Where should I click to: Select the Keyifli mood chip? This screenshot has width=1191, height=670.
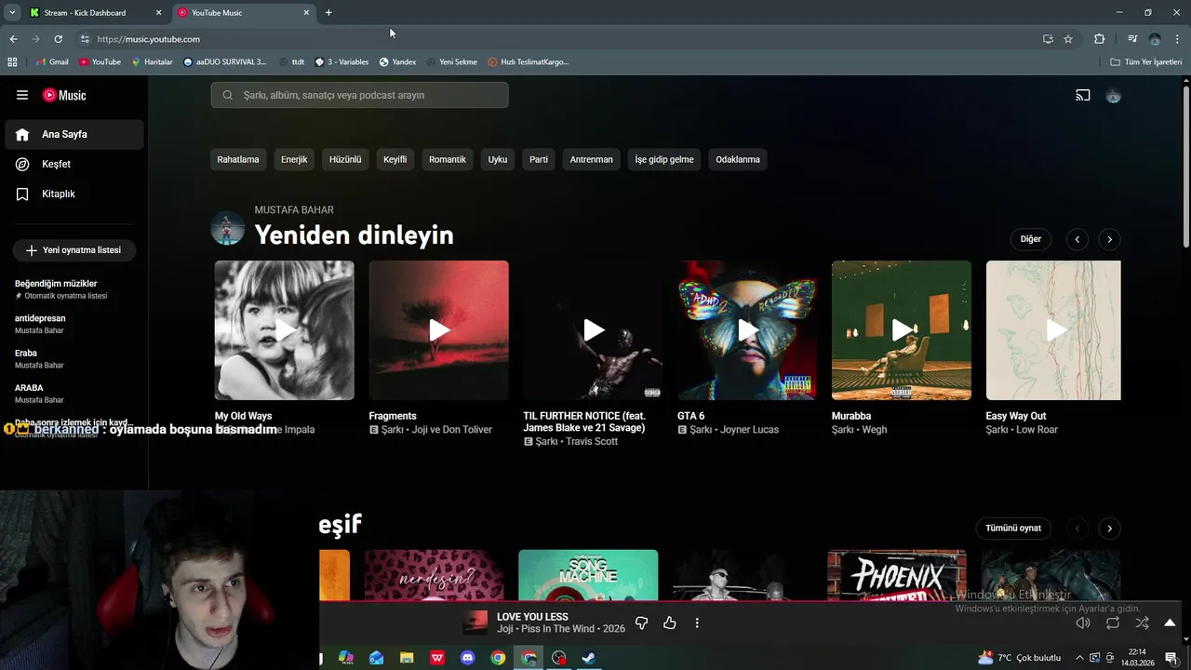pos(395,159)
